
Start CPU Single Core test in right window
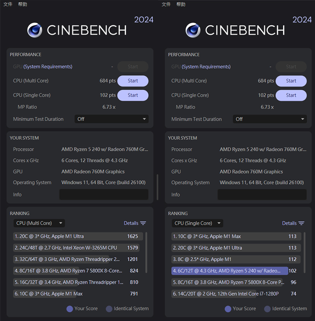point(291,95)
